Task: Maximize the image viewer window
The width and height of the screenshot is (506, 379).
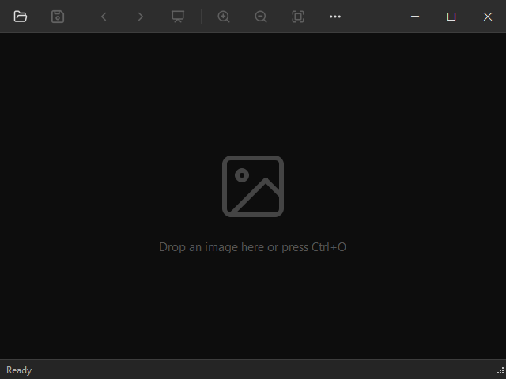Action: point(451,17)
